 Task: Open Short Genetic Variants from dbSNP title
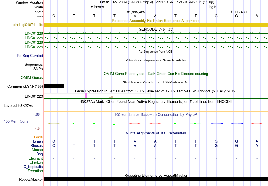point(156,82)
